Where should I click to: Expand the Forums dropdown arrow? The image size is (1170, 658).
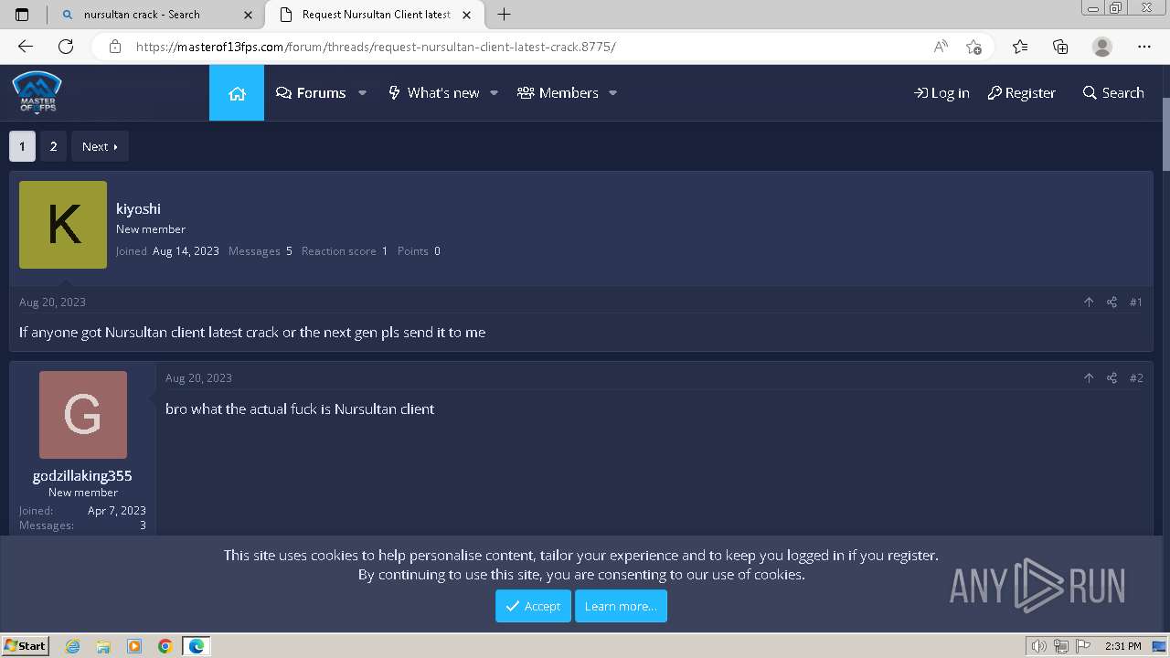(362, 93)
